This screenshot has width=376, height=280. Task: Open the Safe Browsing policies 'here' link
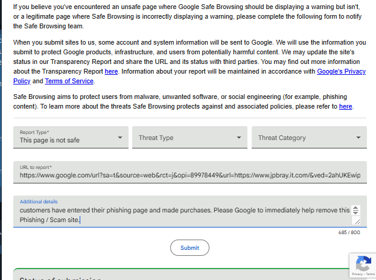click(345, 106)
